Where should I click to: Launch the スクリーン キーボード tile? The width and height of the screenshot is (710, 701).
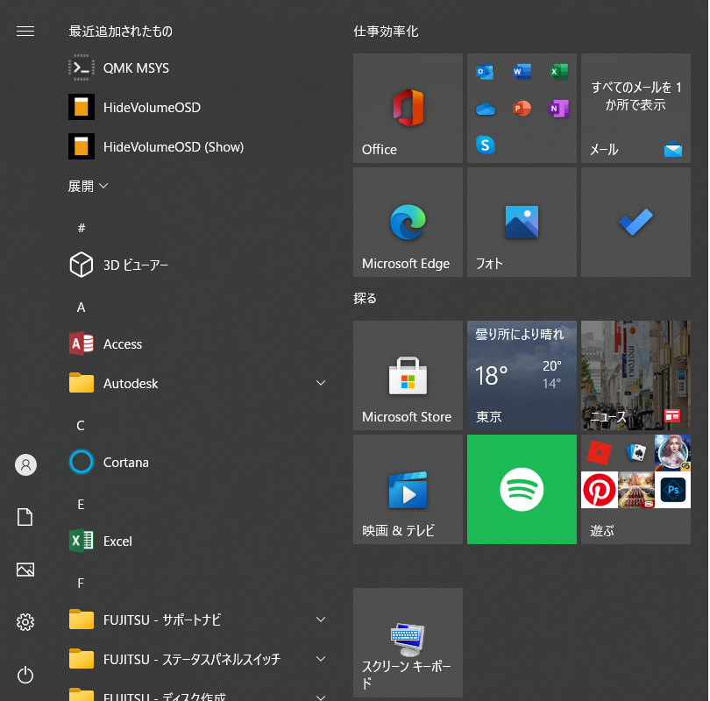tap(407, 642)
